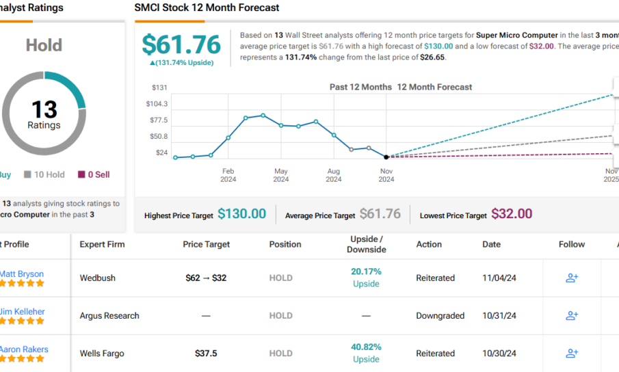Select the Price Target column header
The image size is (619, 372).
[206, 244]
